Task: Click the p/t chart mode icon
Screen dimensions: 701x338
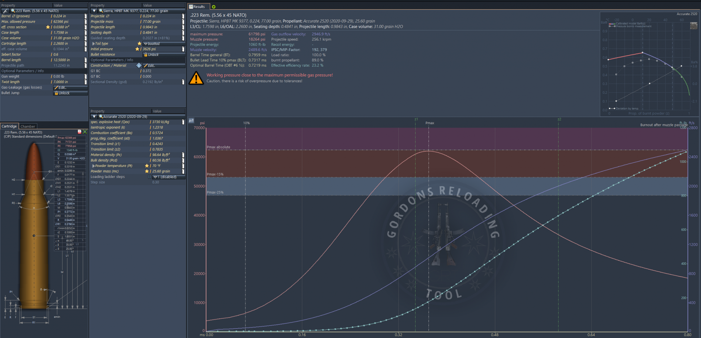Action: (191, 120)
